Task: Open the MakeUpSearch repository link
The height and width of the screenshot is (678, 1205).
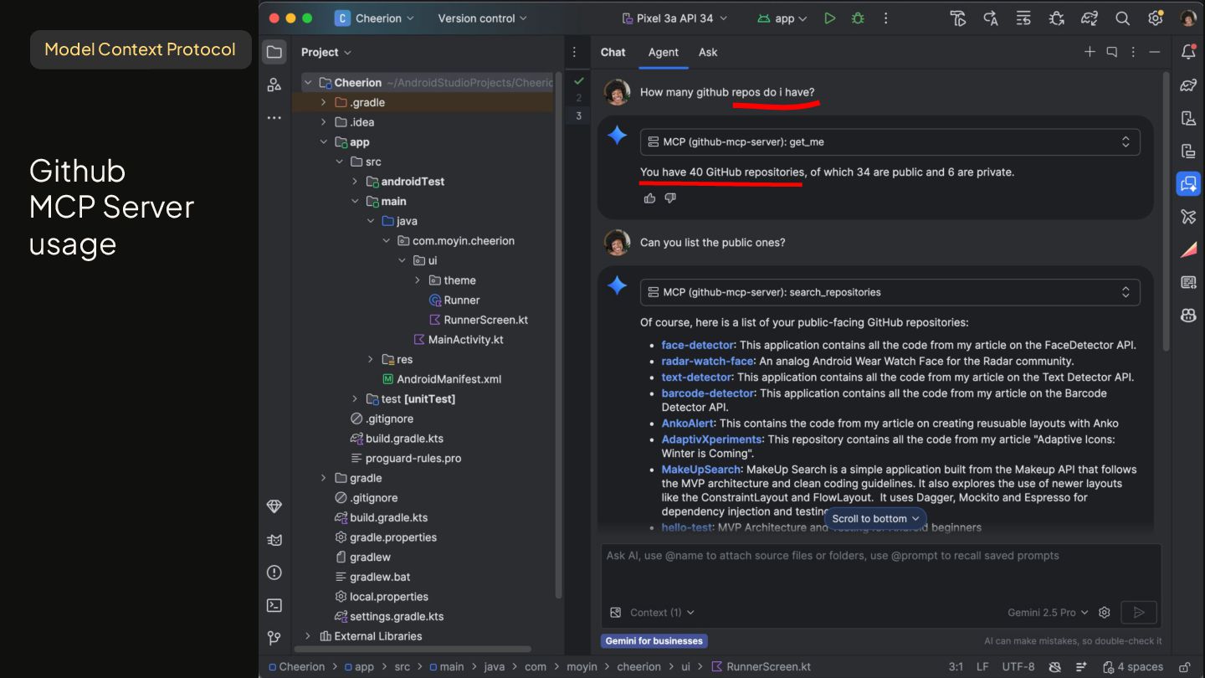Action: [x=700, y=470]
